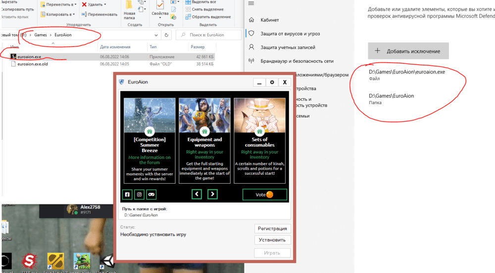
Task: Click the 'Установить' button
Action: [x=272, y=240]
